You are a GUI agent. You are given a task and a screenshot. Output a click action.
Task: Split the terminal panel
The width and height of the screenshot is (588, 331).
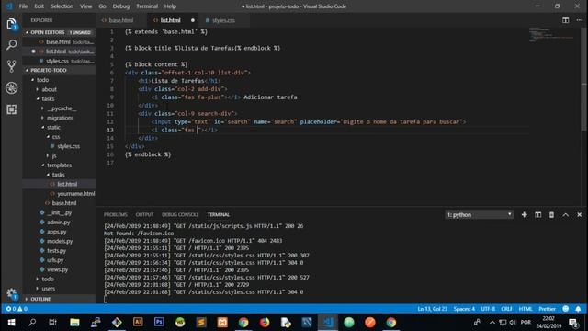[x=537, y=214]
